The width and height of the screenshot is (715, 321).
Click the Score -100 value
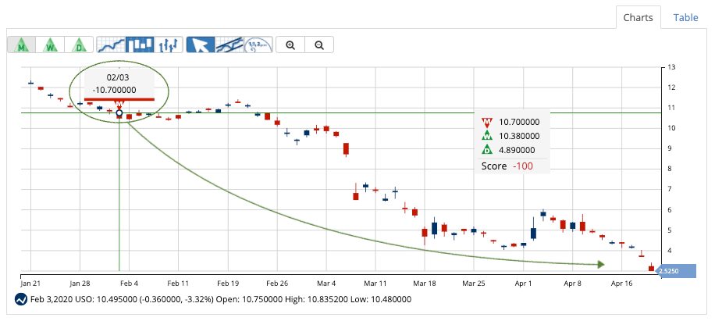click(523, 166)
